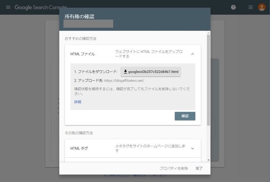
Task: Click the https://blogaffiliaters.net/ upload URL text
Action: pyautogui.click(x=124, y=81)
